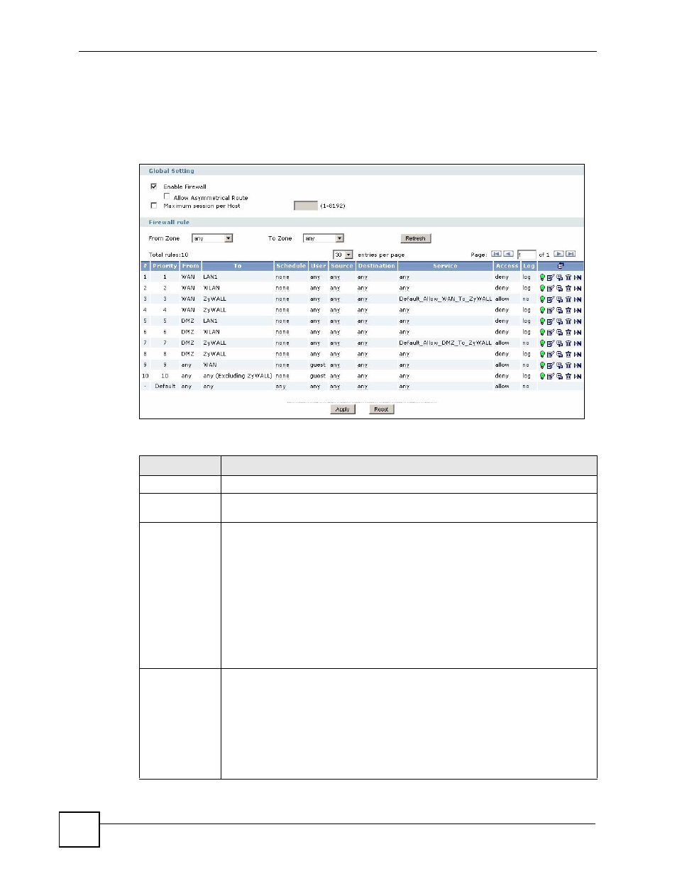Go to the last page of rules
The image size is (677, 876).
point(571,254)
